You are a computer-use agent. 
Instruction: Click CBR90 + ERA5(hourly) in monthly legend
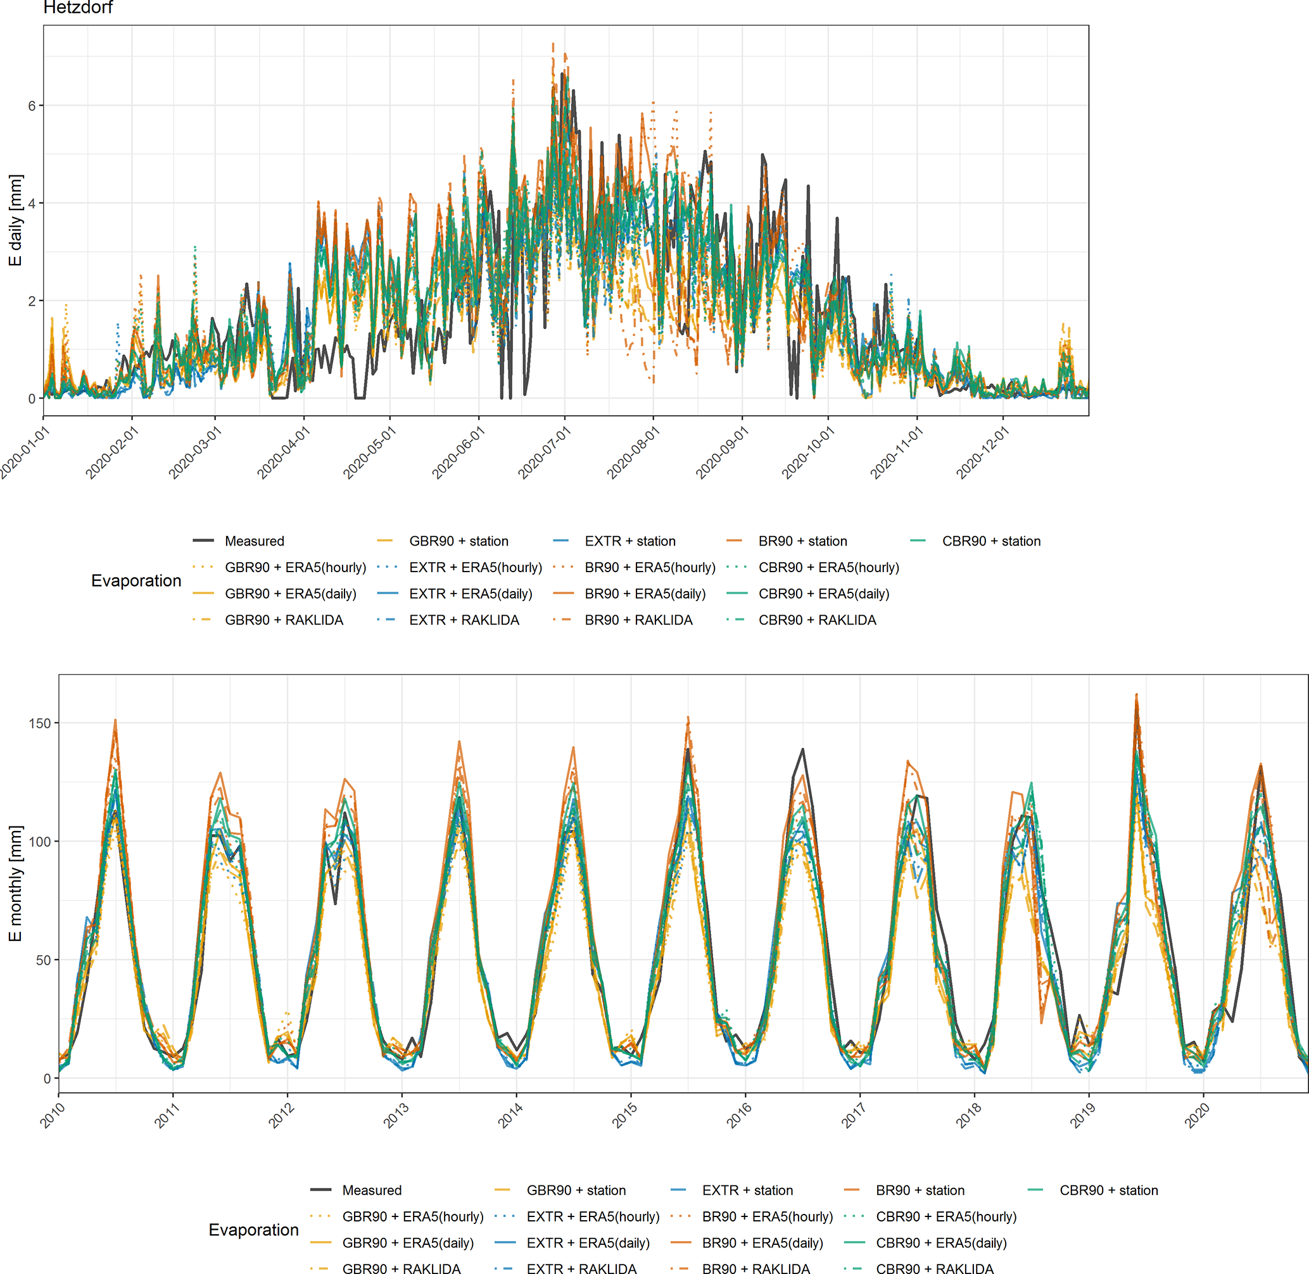pos(945,1216)
